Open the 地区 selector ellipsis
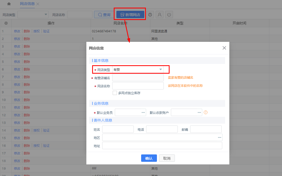 (219, 137)
